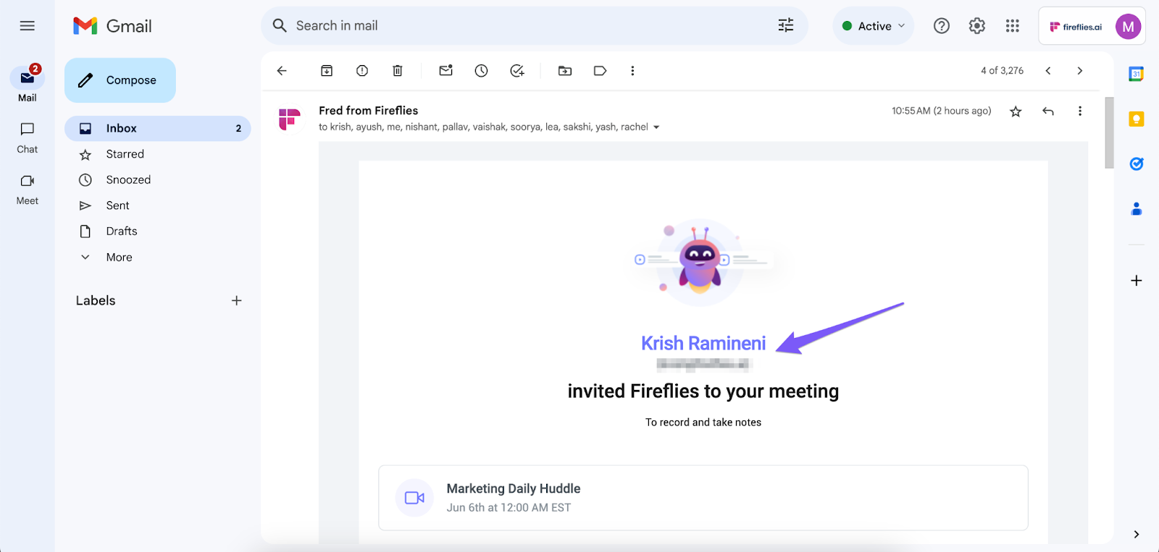Archive this email
Viewport: 1159px width, 552px height.
(x=327, y=71)
